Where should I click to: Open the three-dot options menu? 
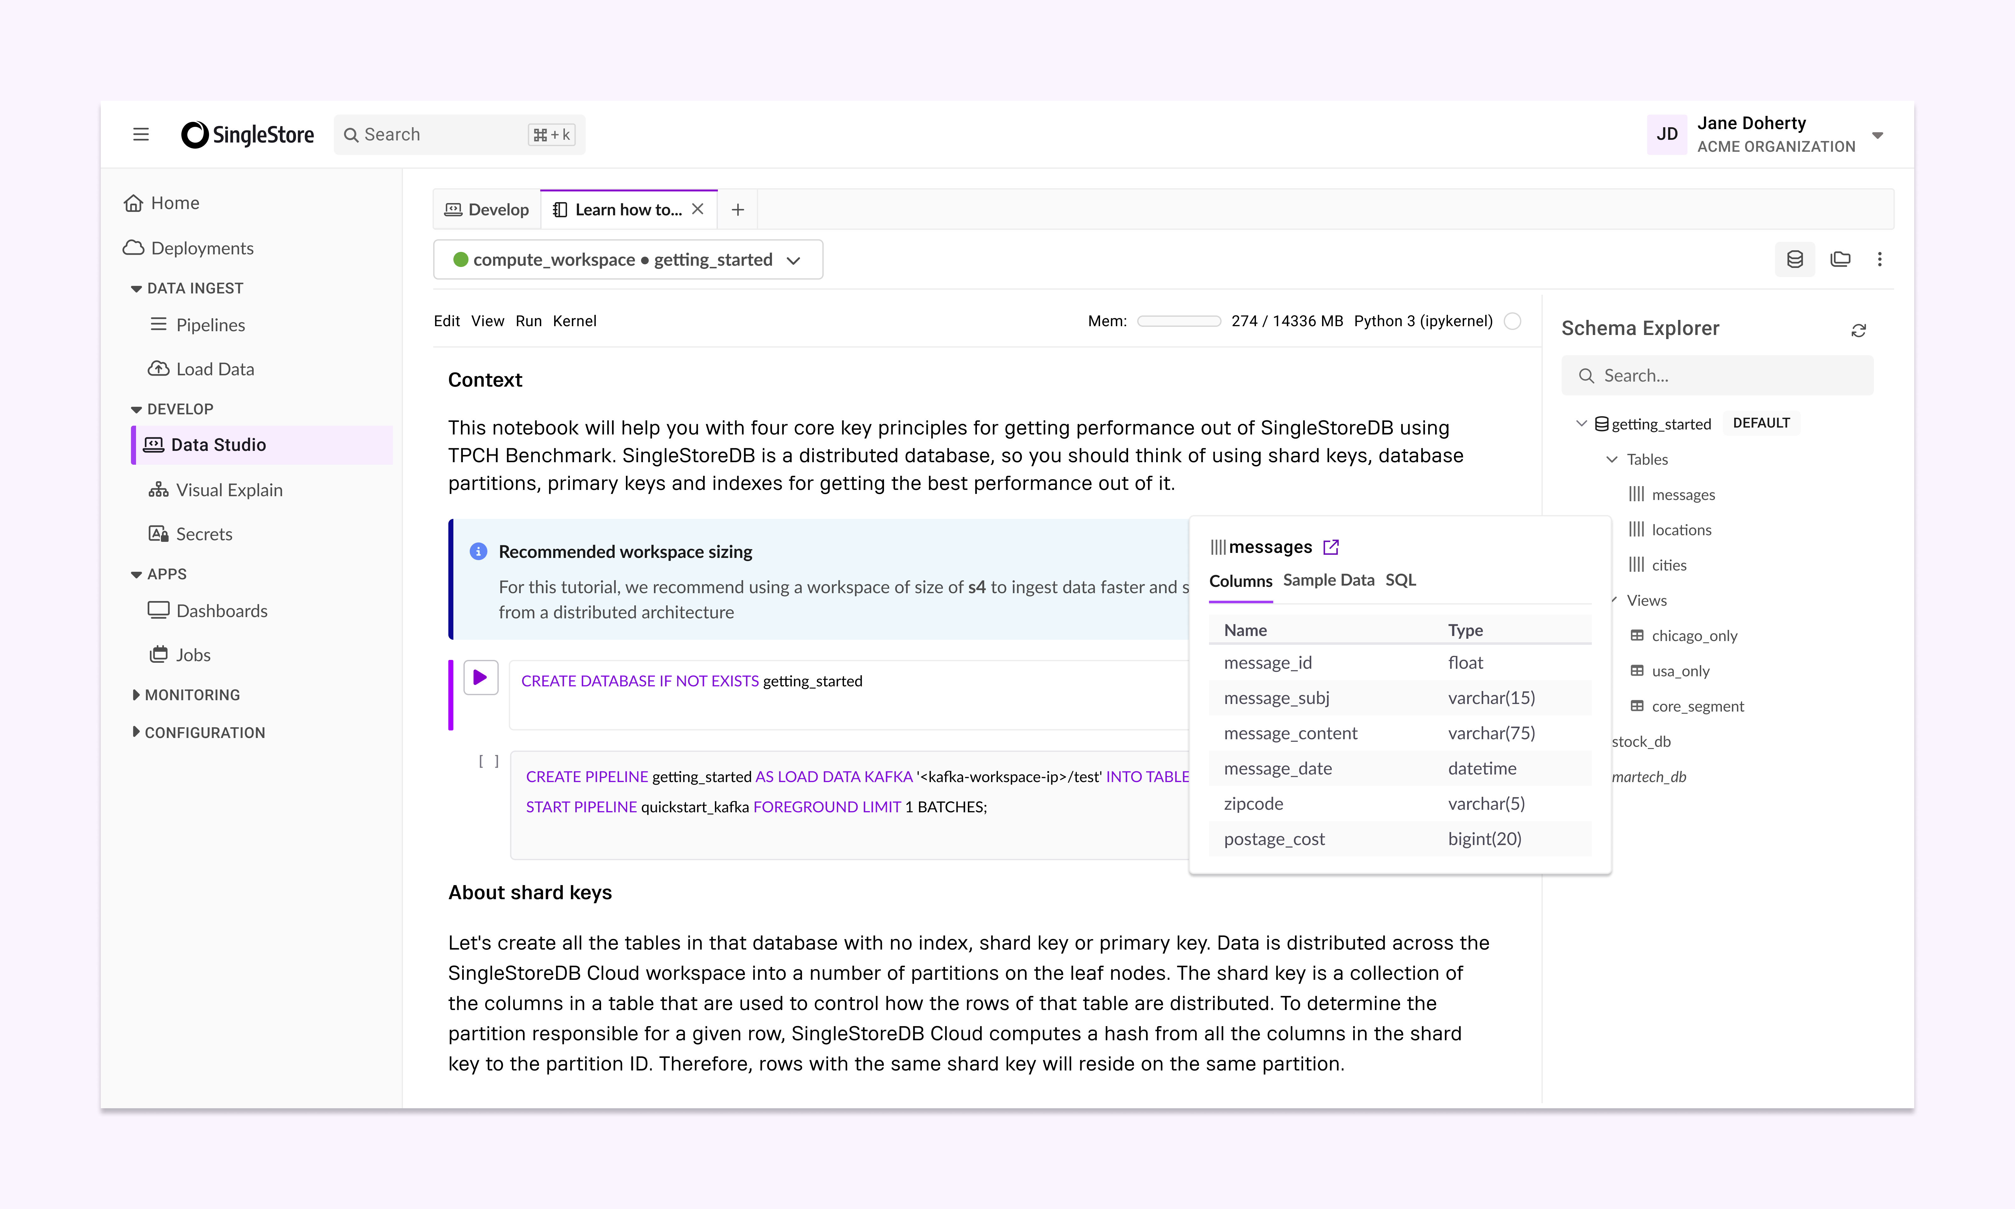click(x=1881, y=259)
